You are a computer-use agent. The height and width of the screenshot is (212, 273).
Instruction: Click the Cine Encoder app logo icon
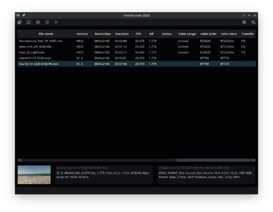(18, 15)
